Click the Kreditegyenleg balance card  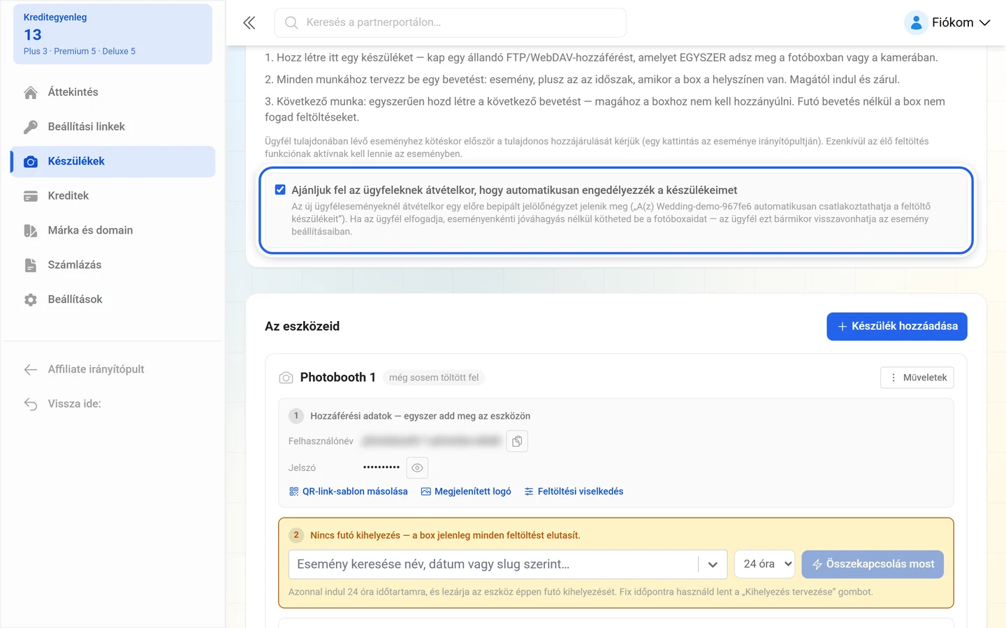pos(112,34)
